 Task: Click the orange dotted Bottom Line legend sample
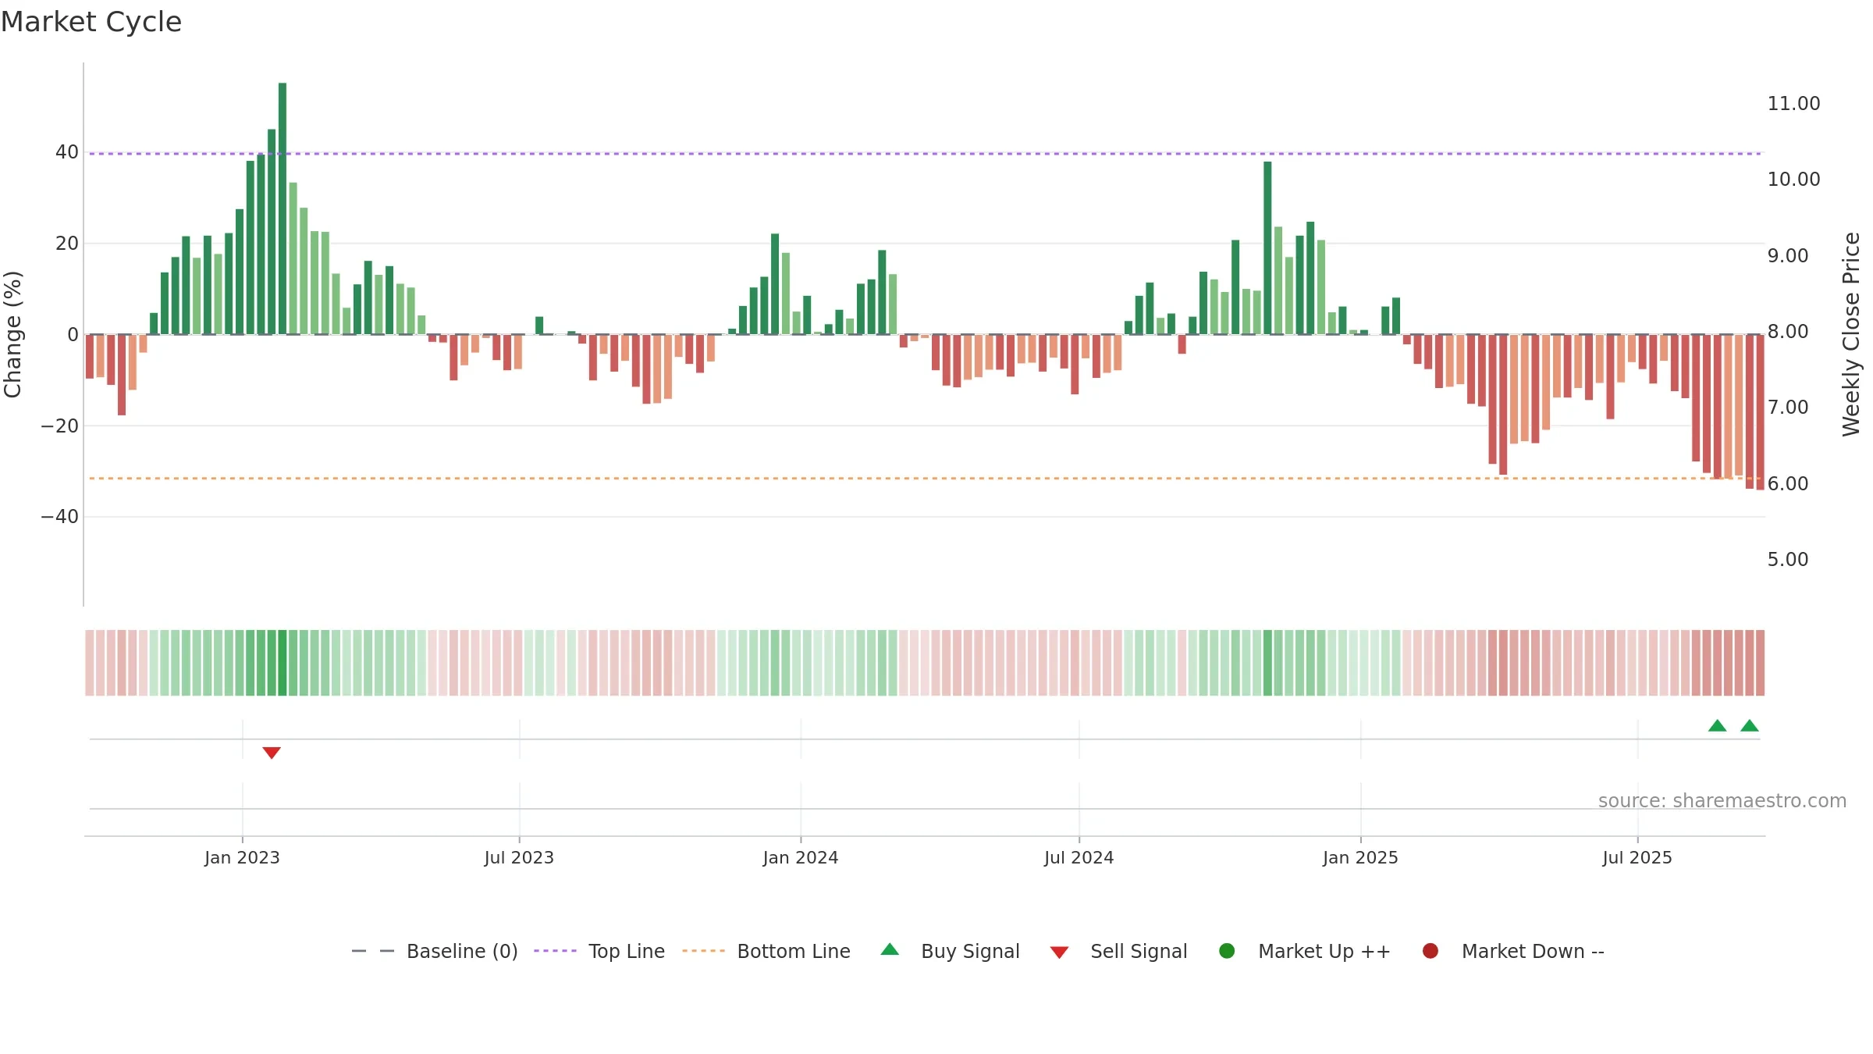[703, 951]
